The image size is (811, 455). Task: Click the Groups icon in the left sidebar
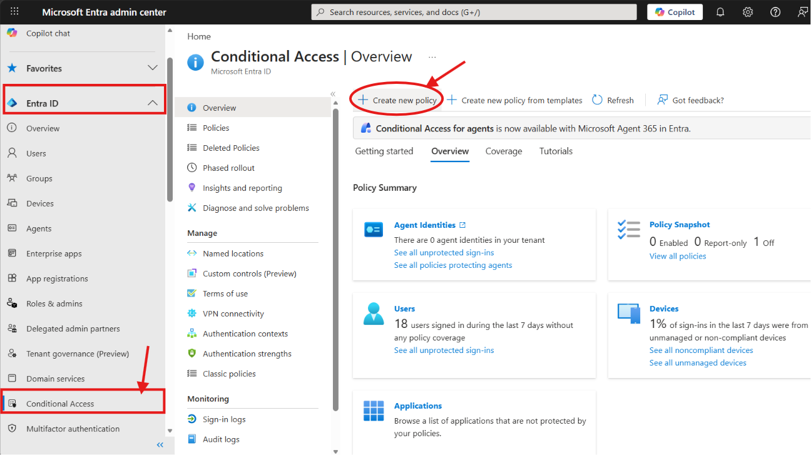click(12, 178)
